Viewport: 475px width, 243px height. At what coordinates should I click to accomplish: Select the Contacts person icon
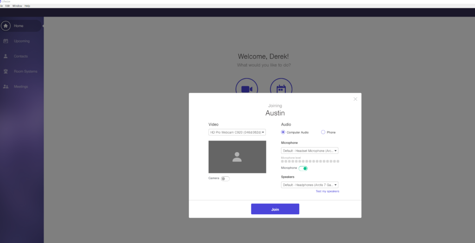click(6, 56)
